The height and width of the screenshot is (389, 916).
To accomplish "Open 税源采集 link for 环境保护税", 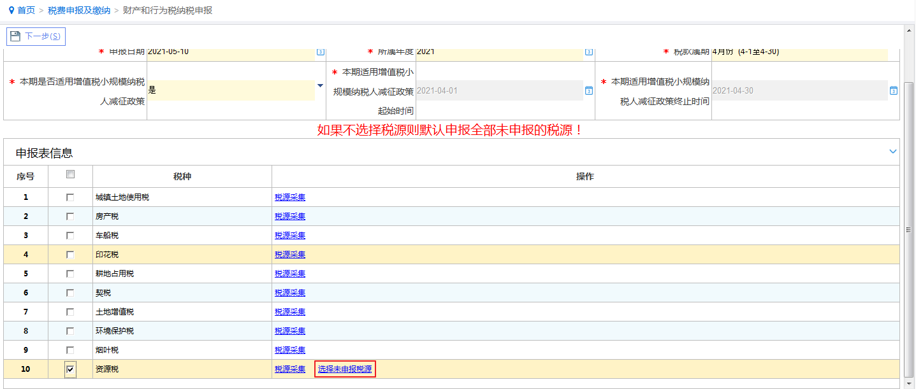I will [290, 331].
